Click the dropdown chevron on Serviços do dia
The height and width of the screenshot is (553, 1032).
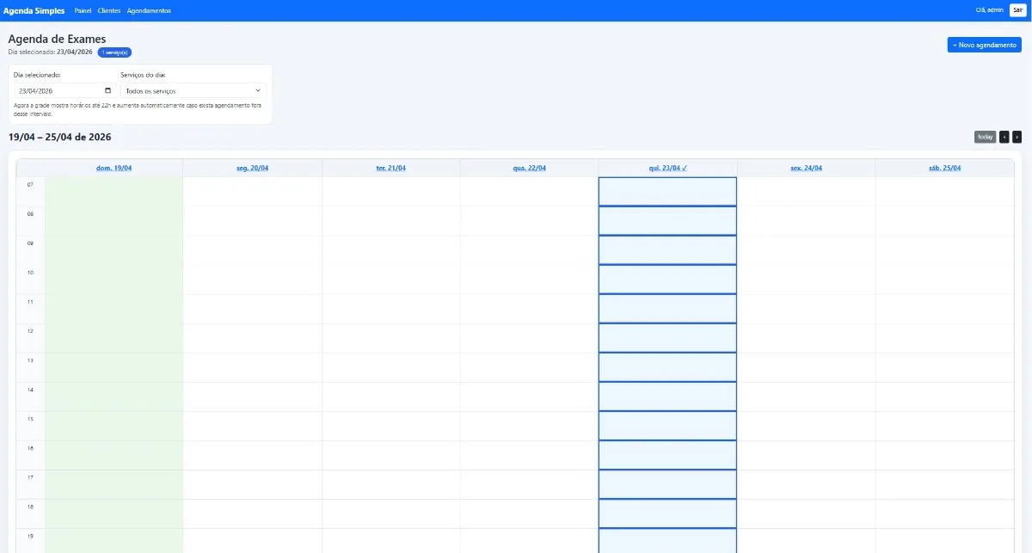pos(257,90)
